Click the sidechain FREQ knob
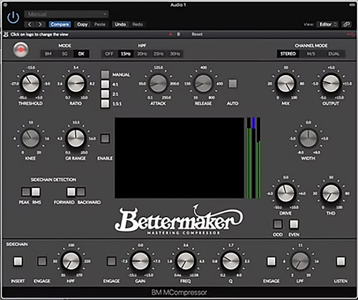The height and width of the screenshot is (300, 358). (x=186, y=261)
